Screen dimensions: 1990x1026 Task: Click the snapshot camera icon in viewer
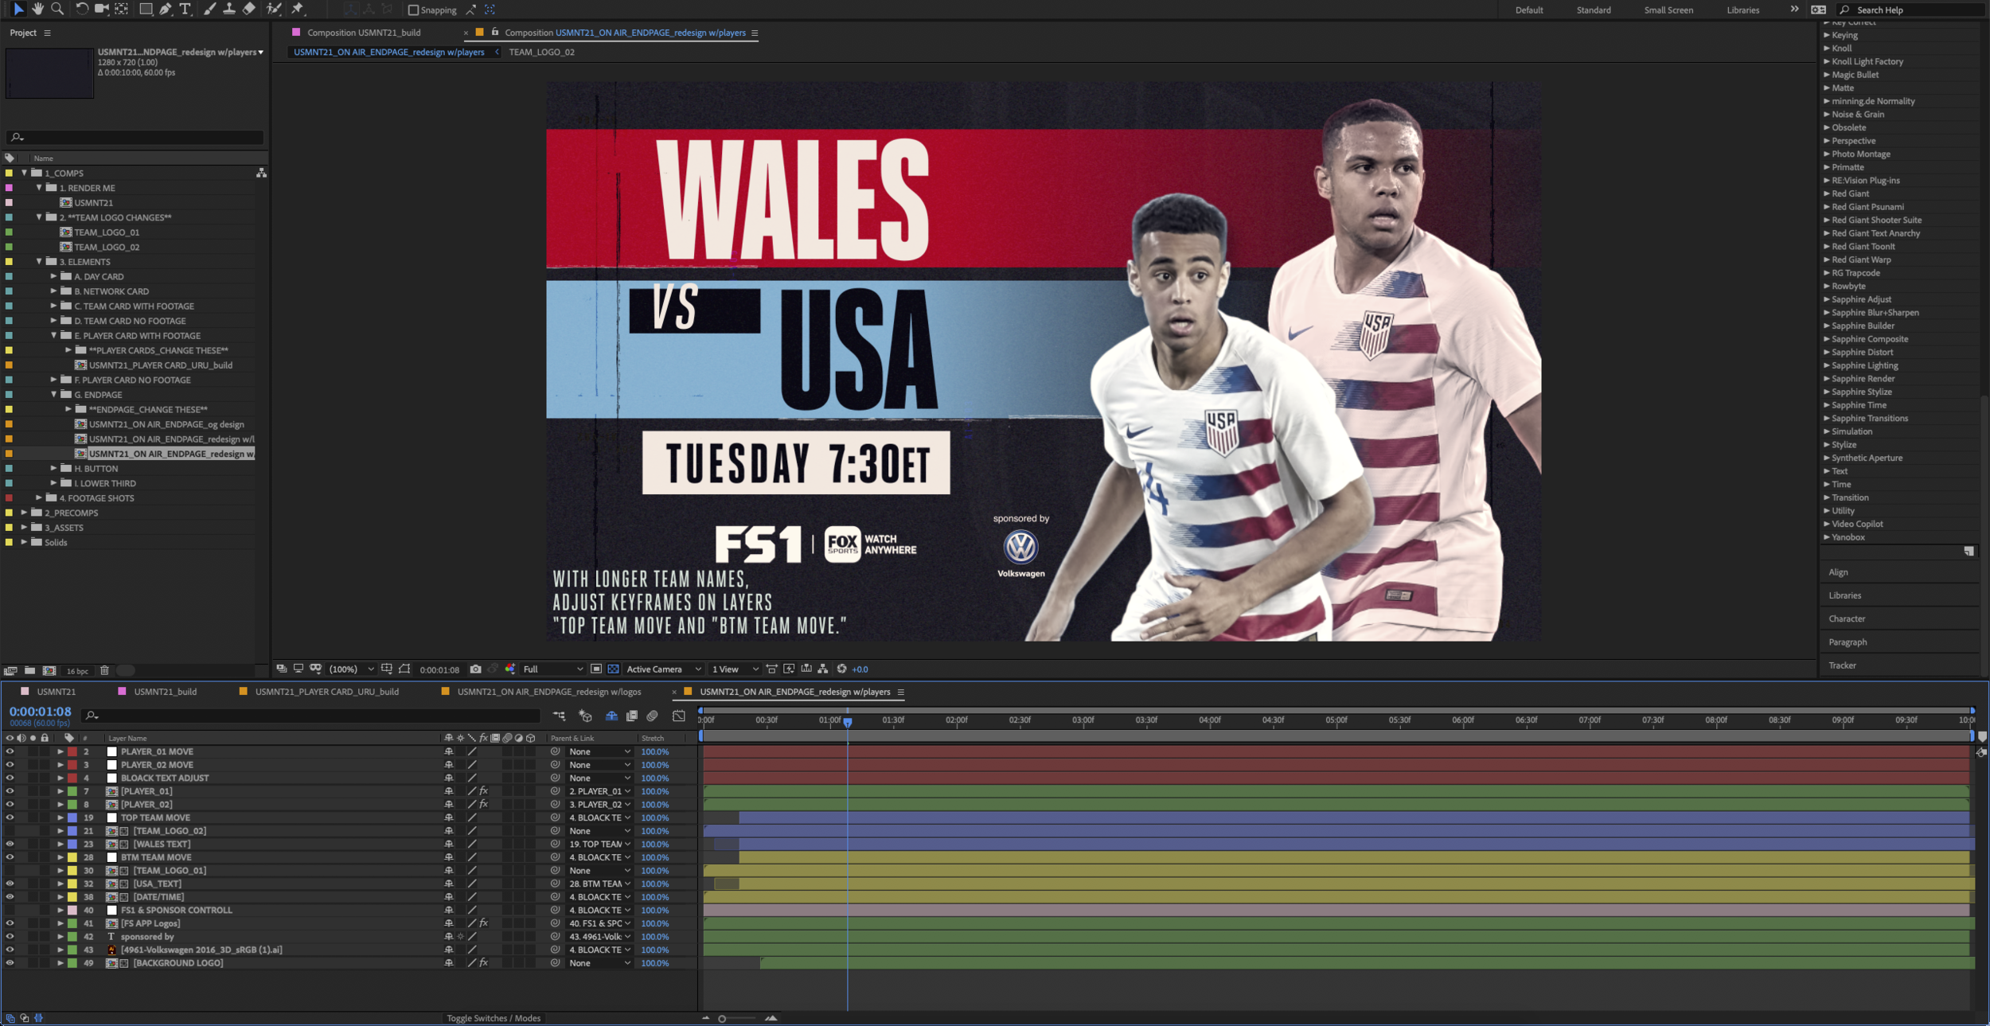(x=475, y=669)
